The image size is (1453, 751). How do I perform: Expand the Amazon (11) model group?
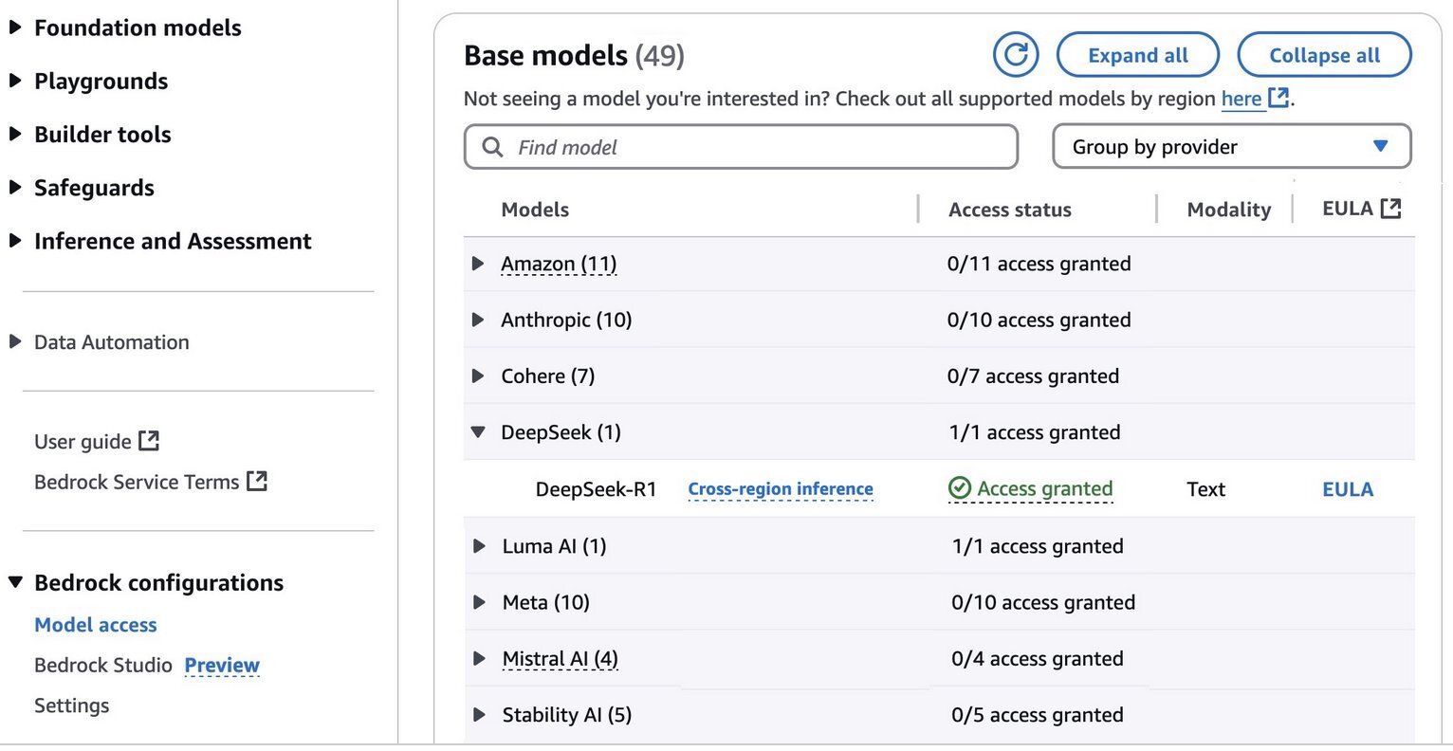tap(479, 264)
